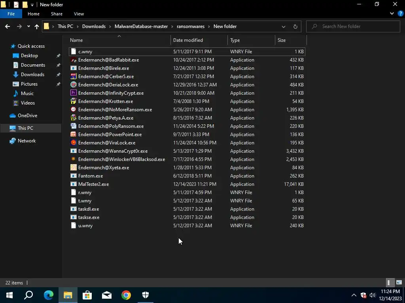
Task: Click the InfinityCrypt.exe Premiere-style icon
Action: click(74, 93)
